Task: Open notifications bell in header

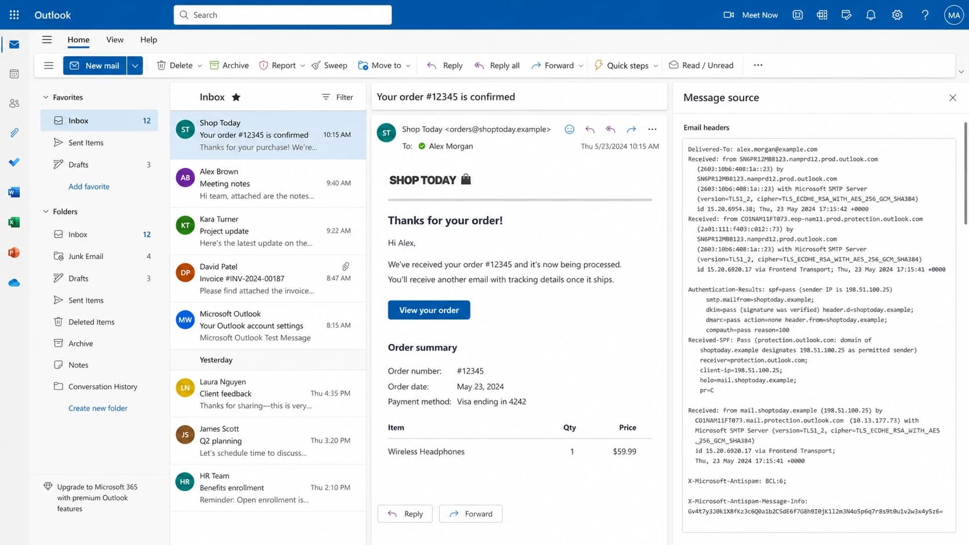Action: pyautogui.click(x=870, y=15)
